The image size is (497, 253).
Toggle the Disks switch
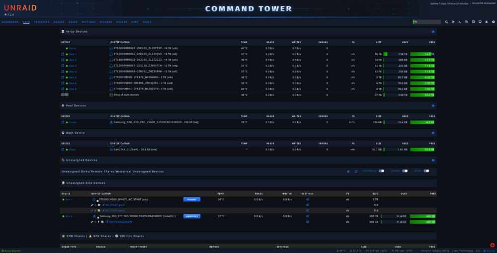(426, 171)
